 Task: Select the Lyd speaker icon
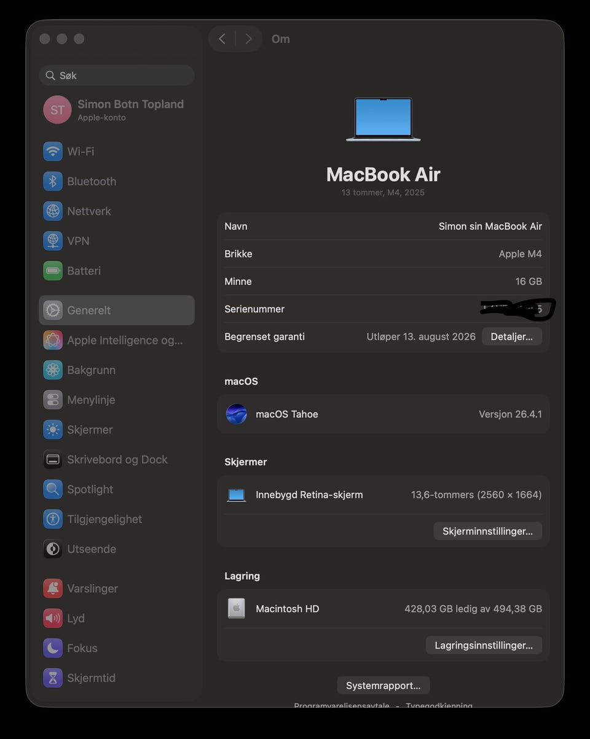[x=53, y=618]
